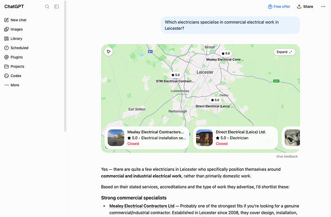Click the Mealey Electrical 5.0 map pin
The height and width of the screenshot is (217, 331).
coord(226,53)
